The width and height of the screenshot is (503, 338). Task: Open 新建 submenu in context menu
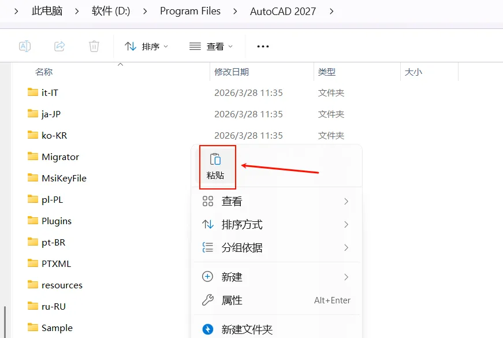click(277, 277)
